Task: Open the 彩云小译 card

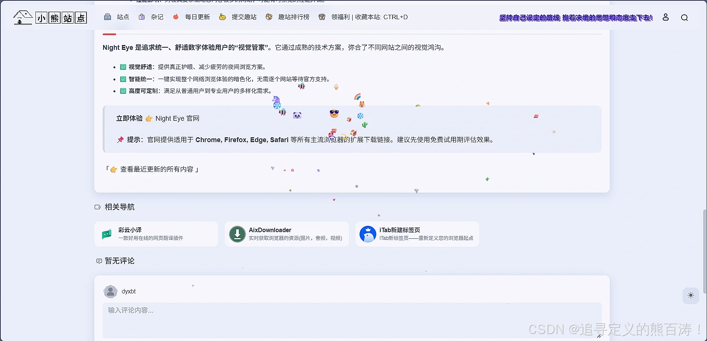Action: point(156,234)
